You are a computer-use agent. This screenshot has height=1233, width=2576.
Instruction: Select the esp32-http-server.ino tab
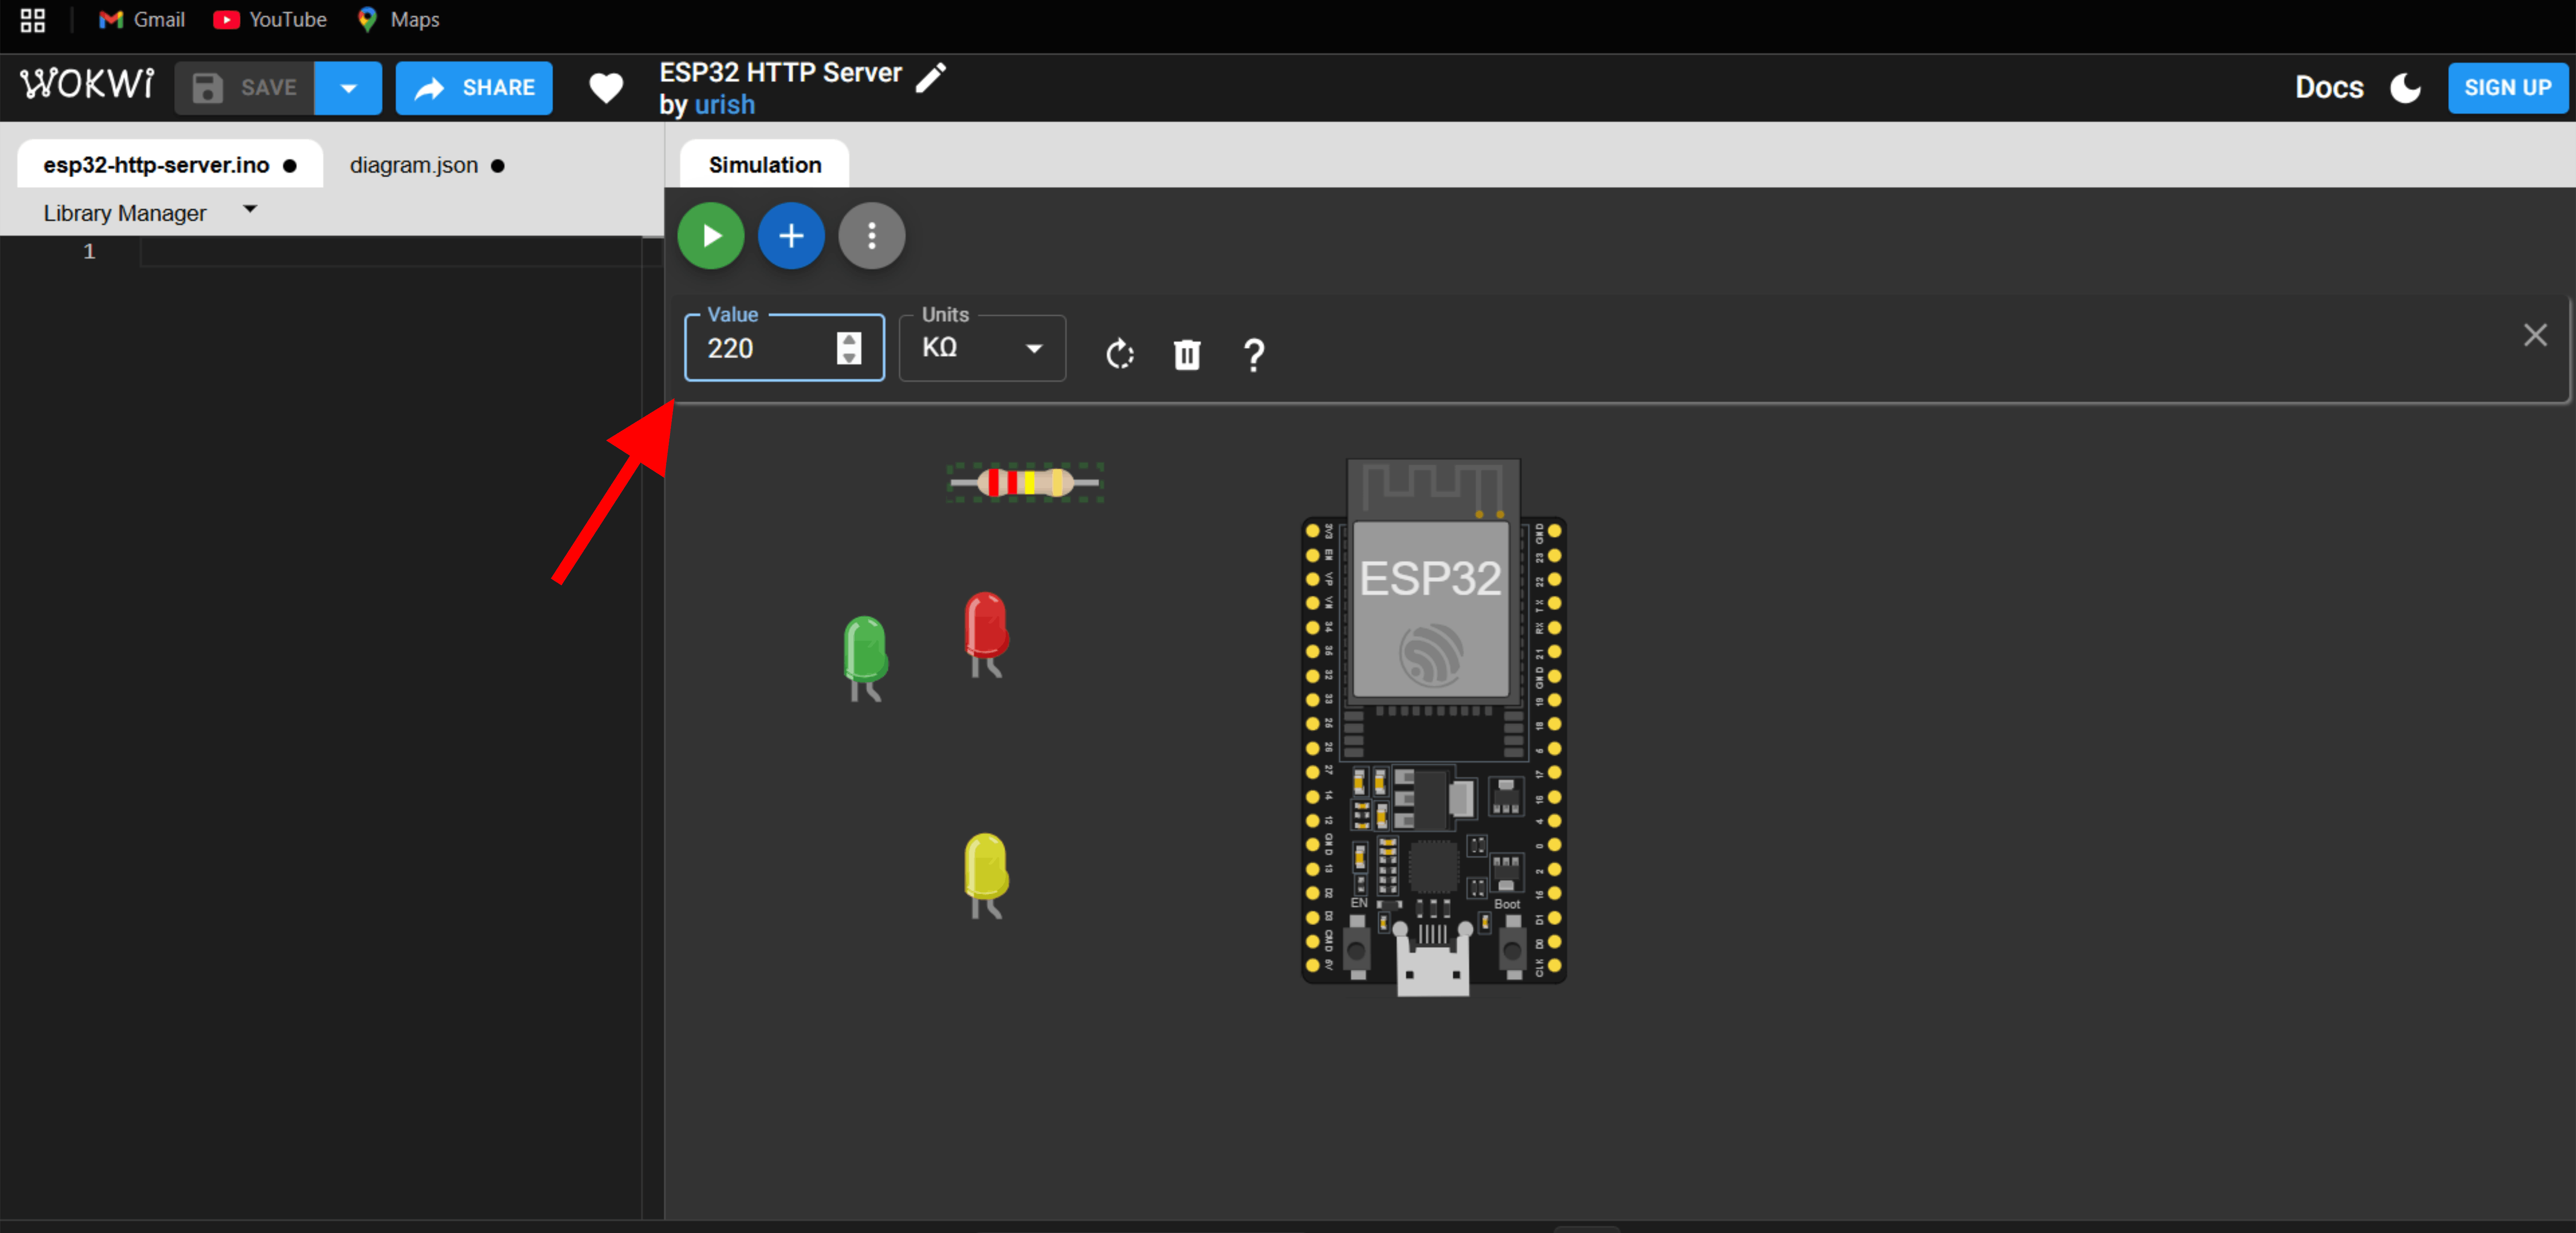156,165
